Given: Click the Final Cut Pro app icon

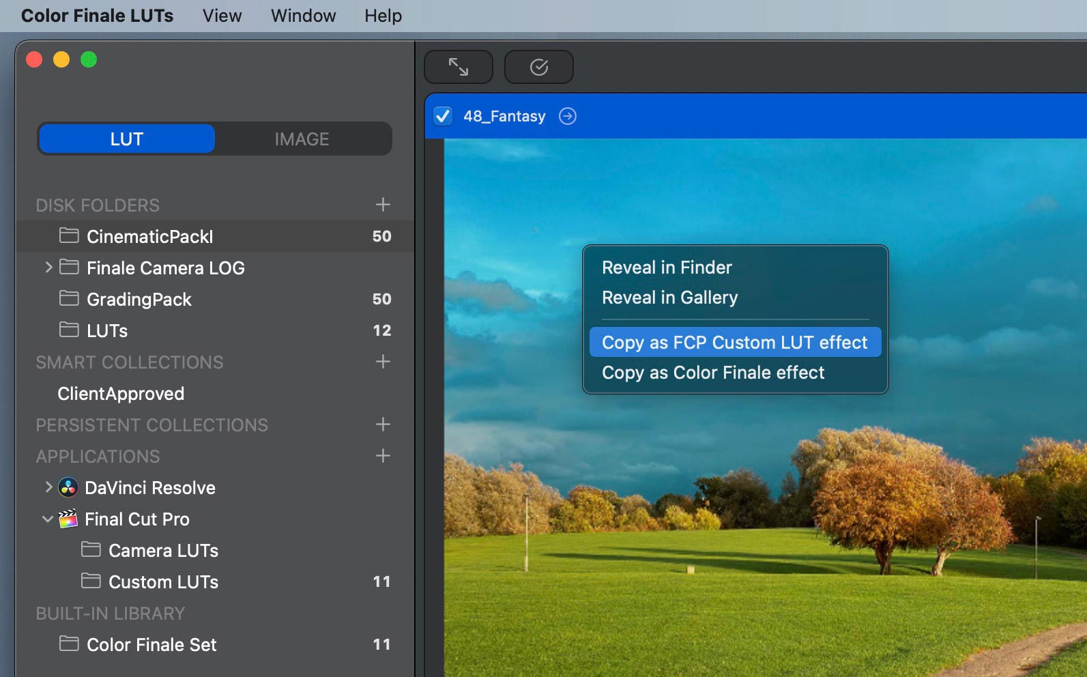Looking at the screenshot, I should [x=68, y=519].
